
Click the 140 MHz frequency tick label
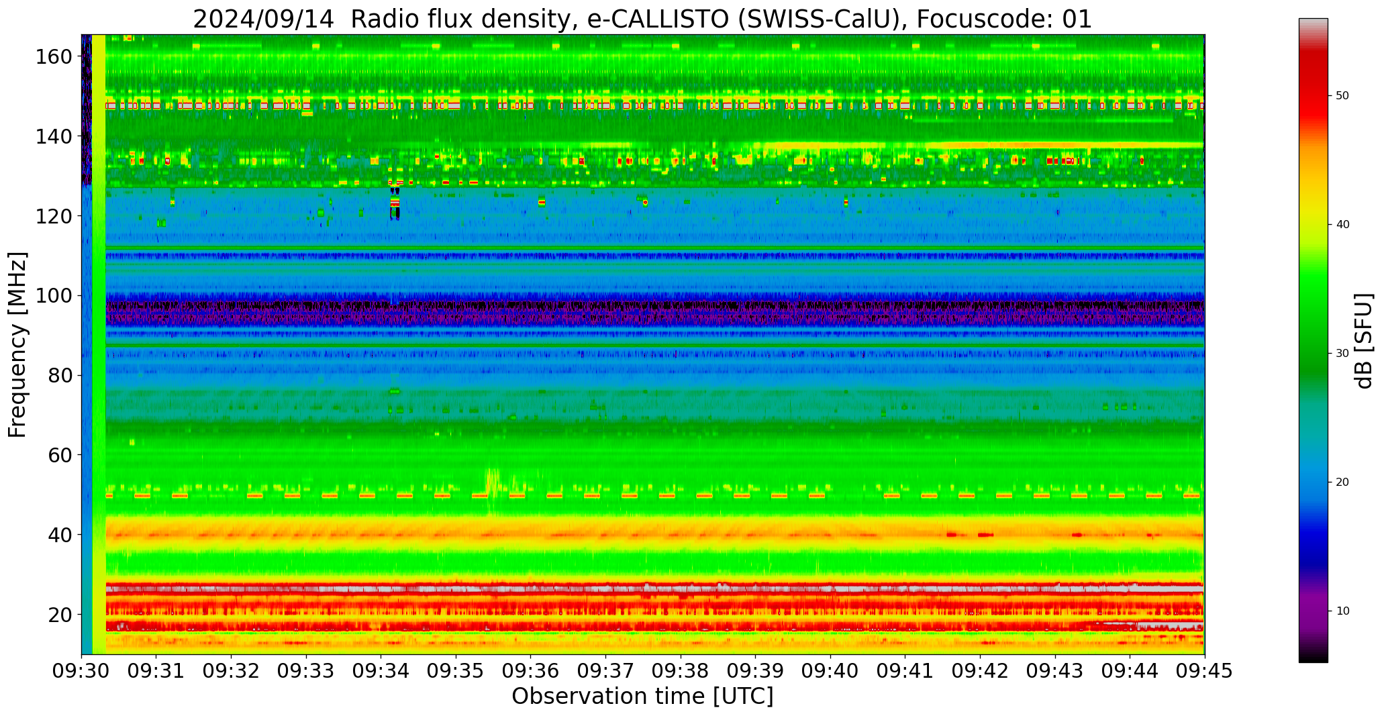coord(54,136)
